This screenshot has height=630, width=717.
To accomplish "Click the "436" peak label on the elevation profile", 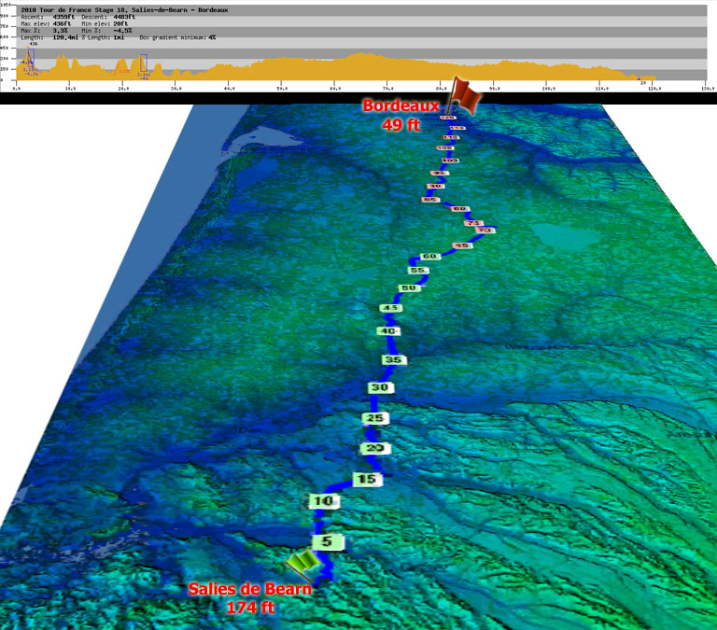I will 33,44.
